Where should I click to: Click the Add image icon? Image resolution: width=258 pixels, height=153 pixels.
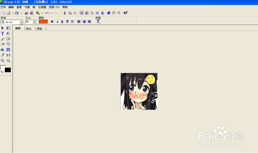click(x=26, y=13)
